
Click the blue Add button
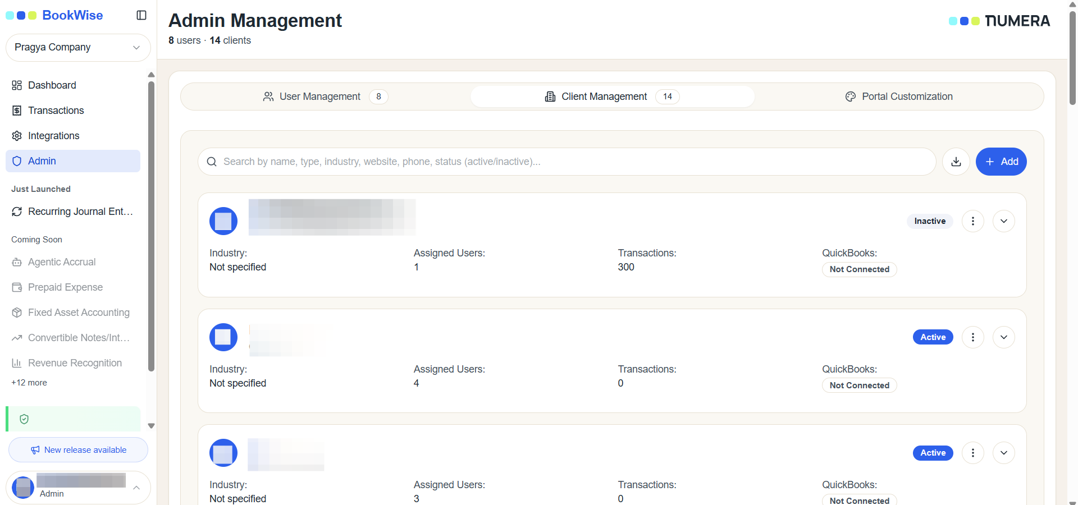[1001, 162]
